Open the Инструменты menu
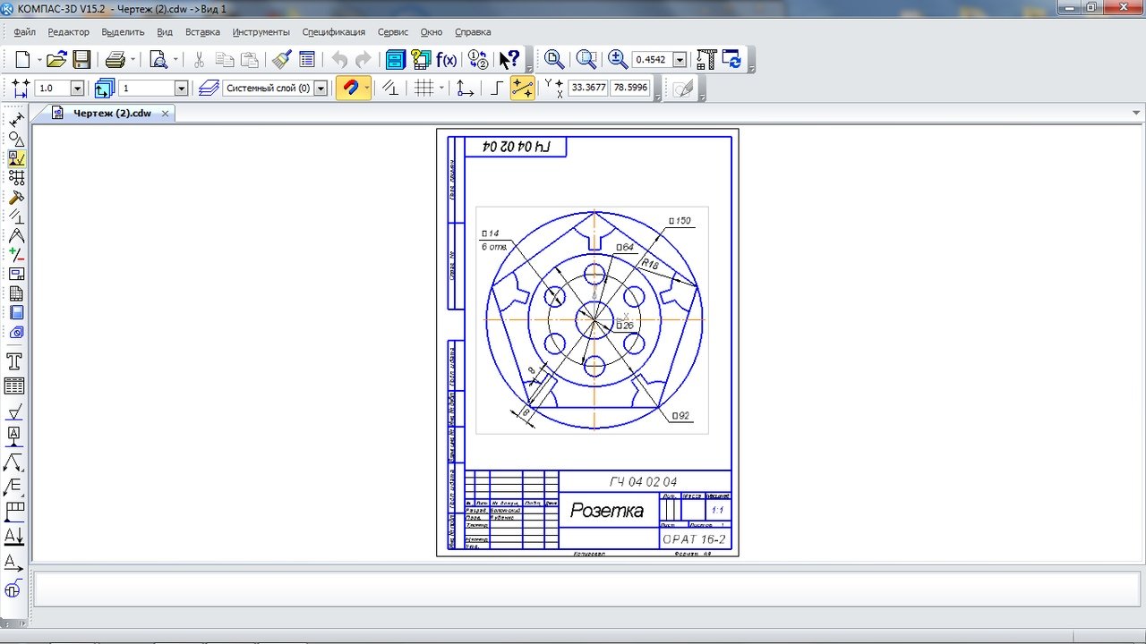The image size is (1146, 644). tap(261, 32)
